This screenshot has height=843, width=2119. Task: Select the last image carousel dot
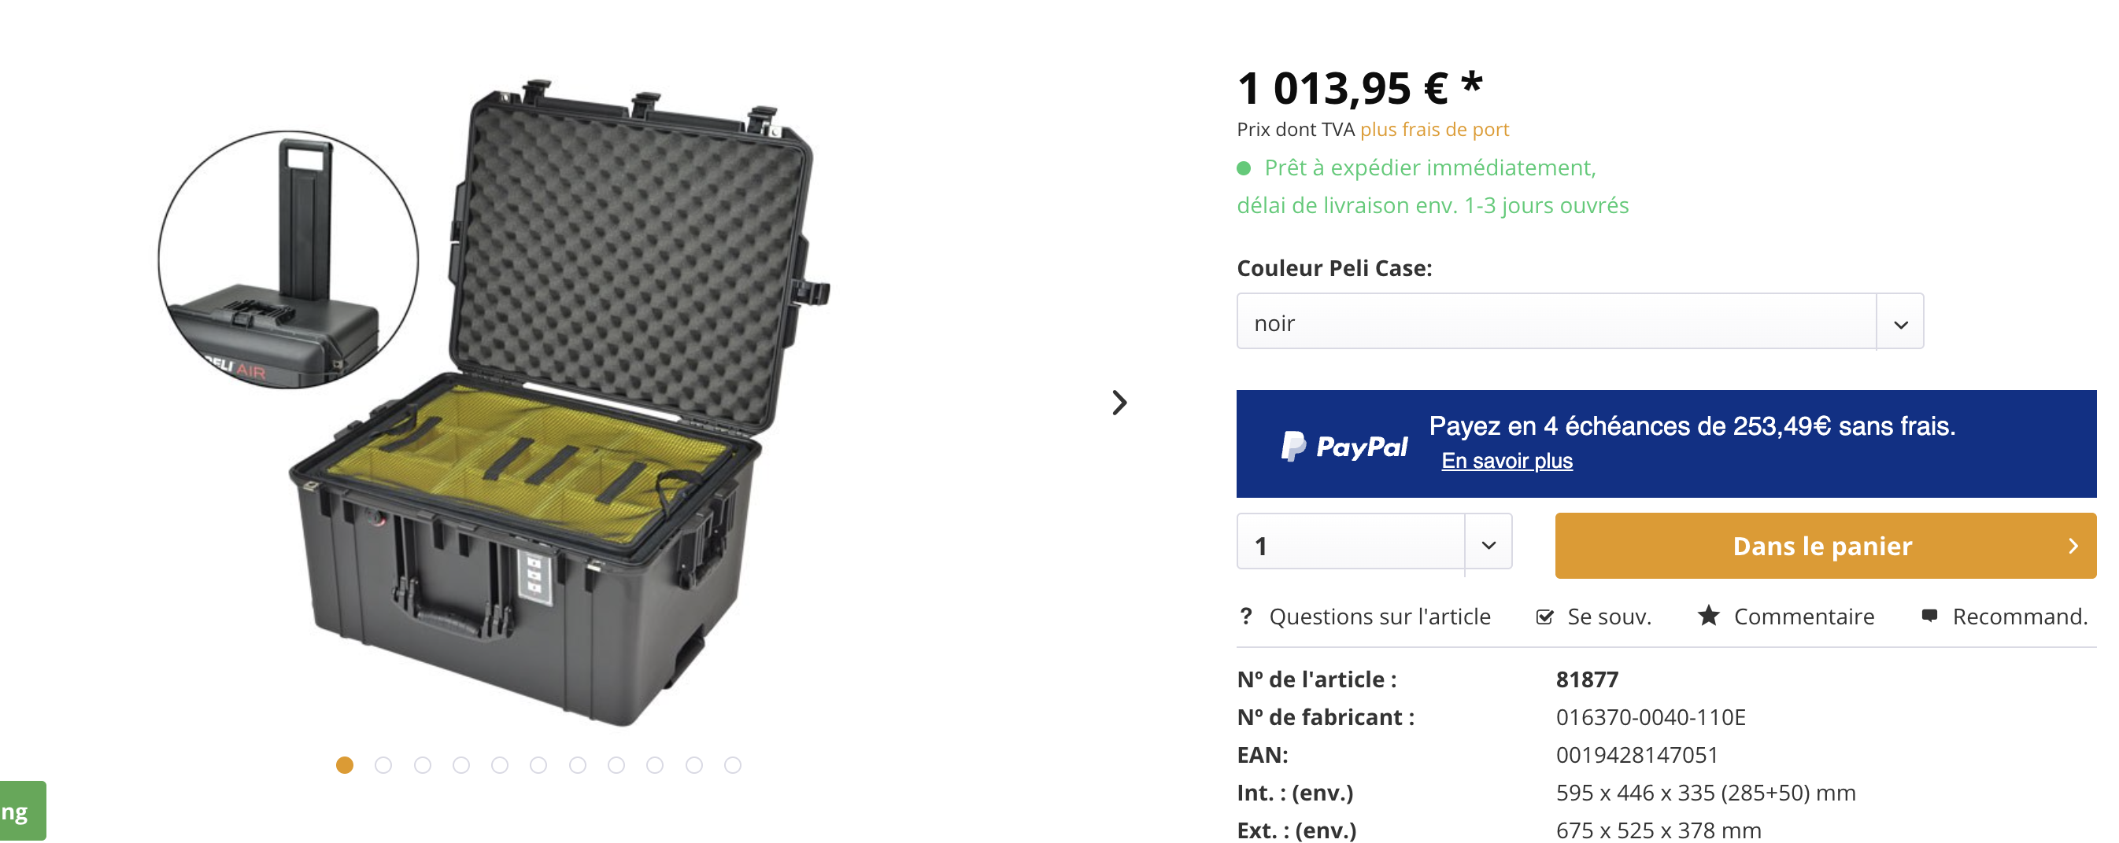[733, 765]
